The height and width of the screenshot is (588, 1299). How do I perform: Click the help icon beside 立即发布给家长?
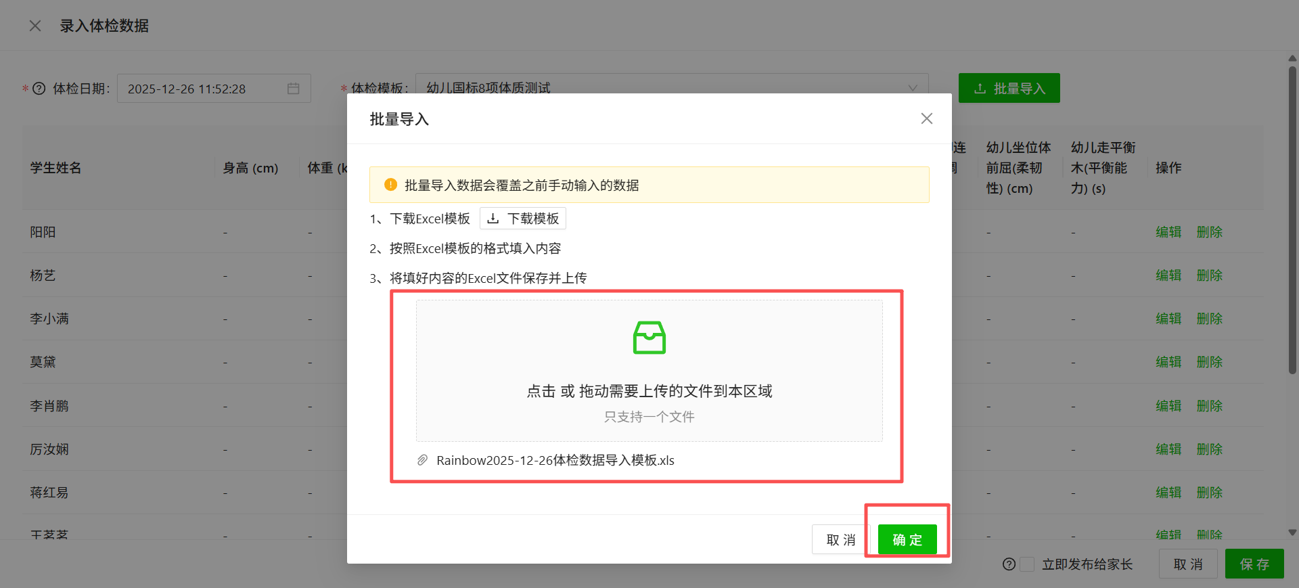(1009, 564)
